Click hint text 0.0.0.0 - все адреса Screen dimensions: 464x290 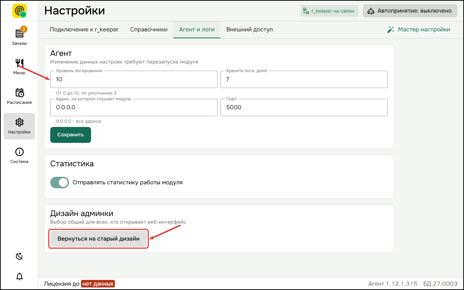78,121
